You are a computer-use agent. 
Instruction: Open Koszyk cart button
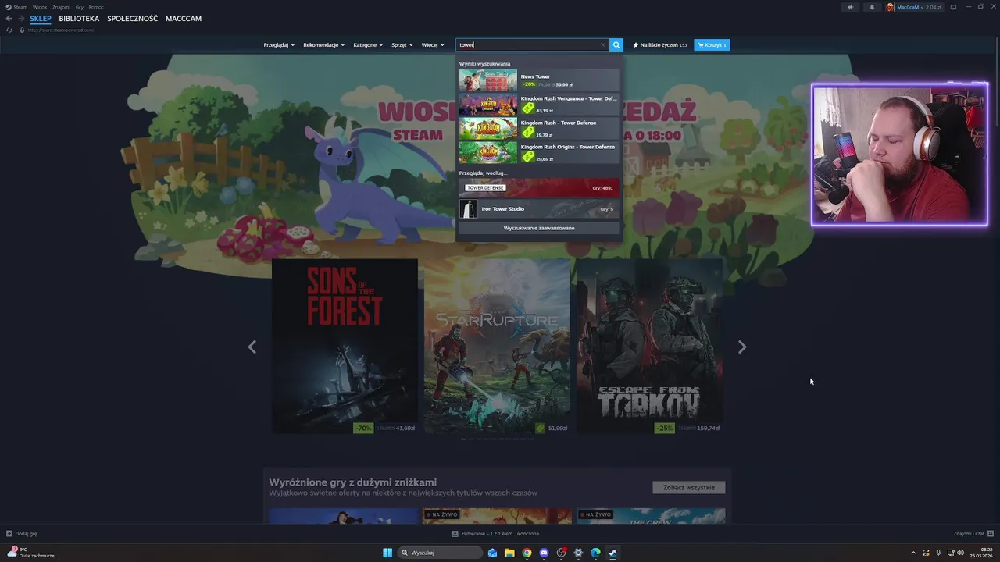712,45
